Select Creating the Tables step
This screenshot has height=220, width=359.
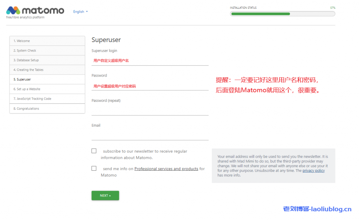47,70
